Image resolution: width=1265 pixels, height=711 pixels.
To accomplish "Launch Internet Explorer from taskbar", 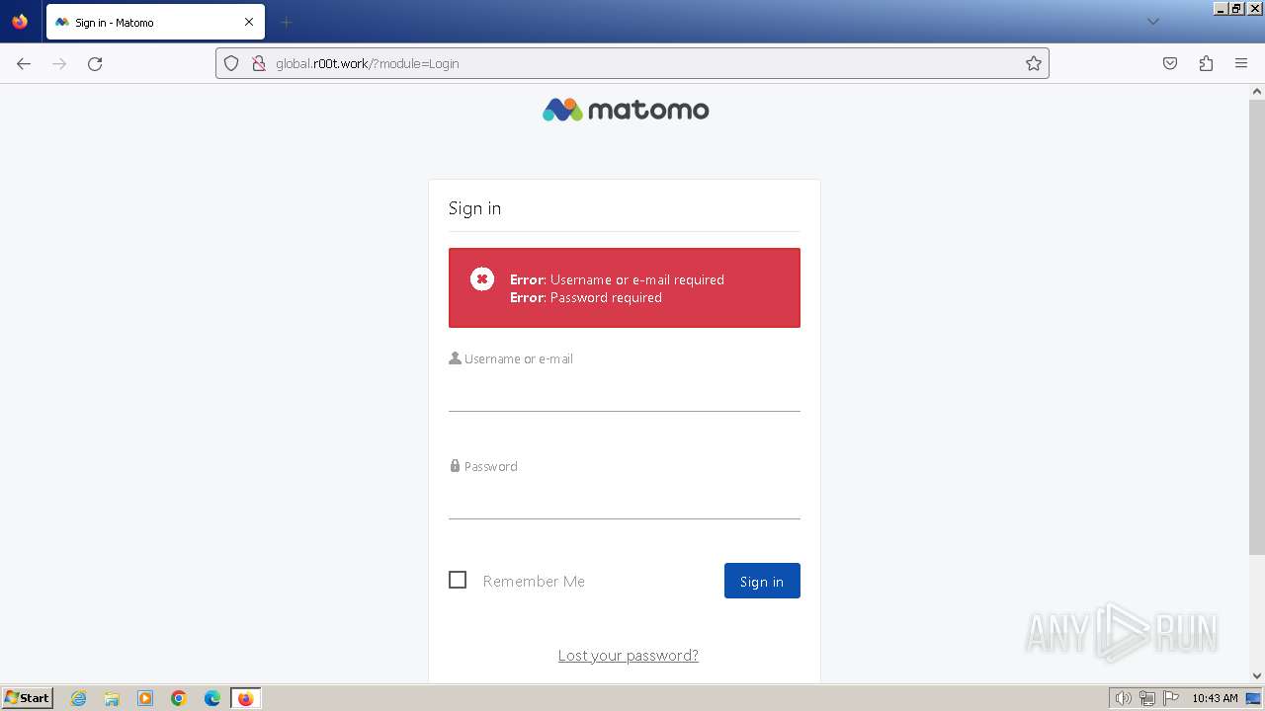I will coord(79,698).
